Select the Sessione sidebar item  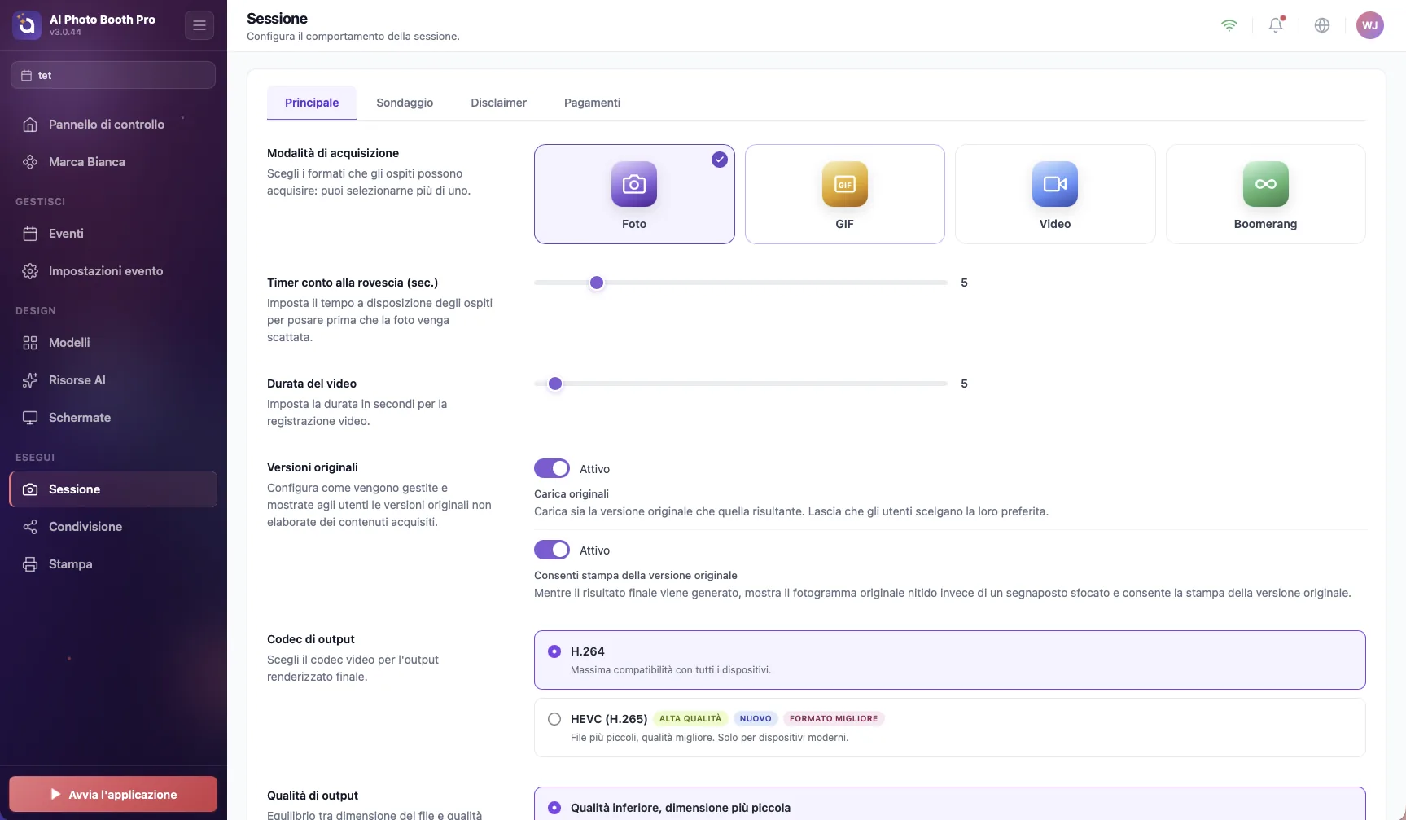[113, 489]
